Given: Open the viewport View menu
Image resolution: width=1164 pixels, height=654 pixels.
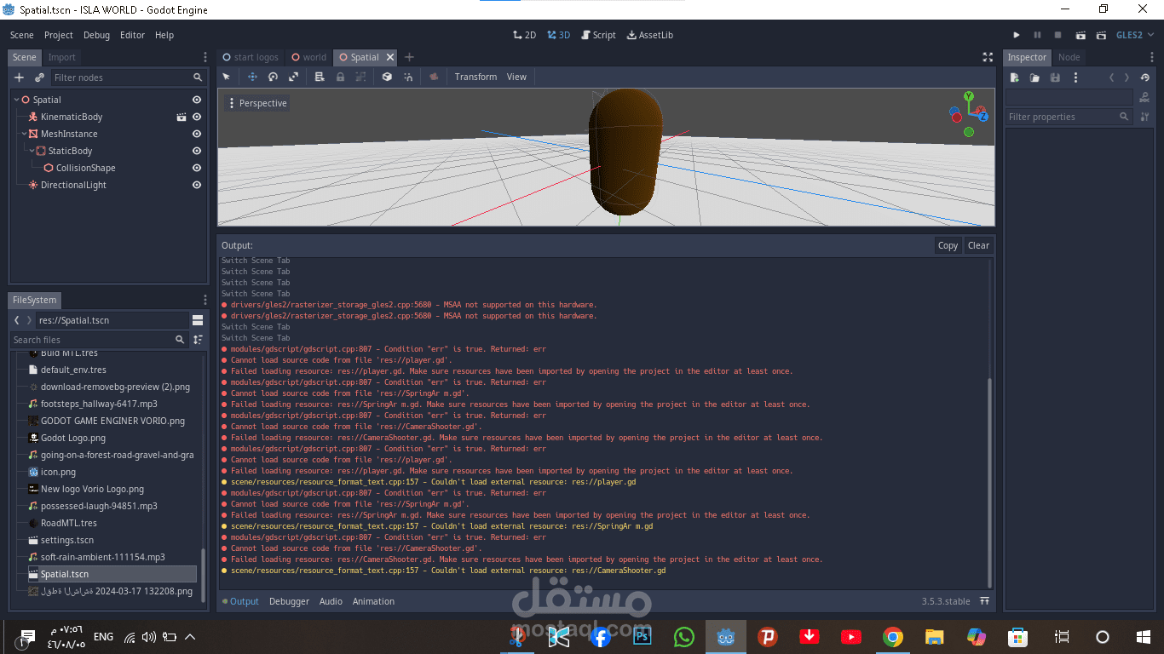Looking at the screenshot, I should 516,77.
